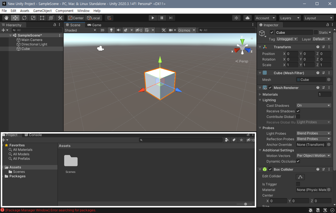Enable Contribute Global Illumination checkbox

point(298,117)
